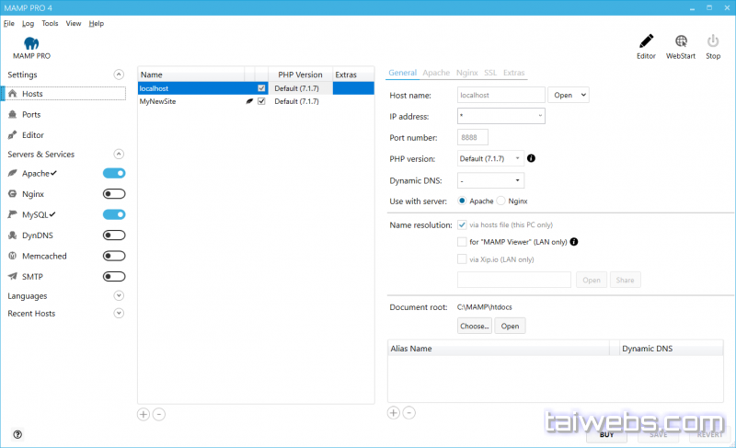Screen dimensions: 736x448
Task: Toggle via hosts file checkbox
Action: (x=462, y=224)
